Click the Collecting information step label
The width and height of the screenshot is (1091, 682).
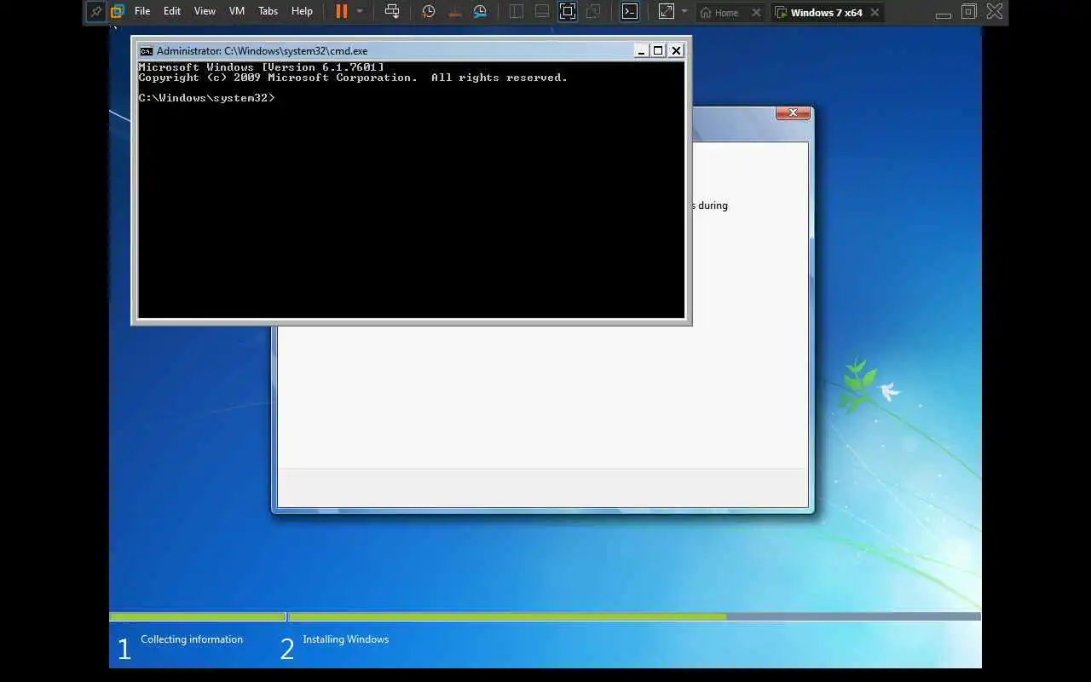coord(192,639)
